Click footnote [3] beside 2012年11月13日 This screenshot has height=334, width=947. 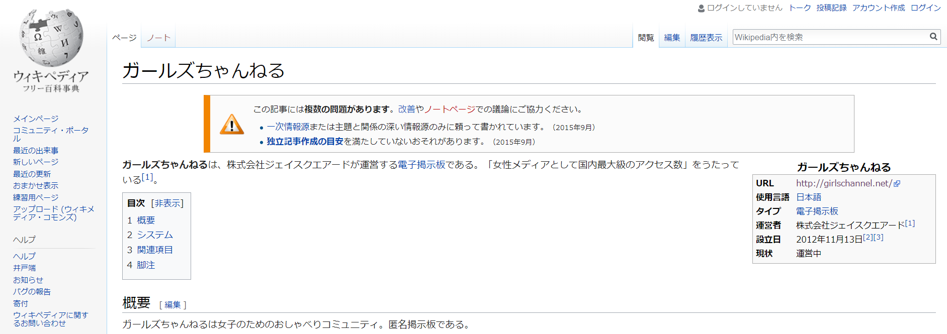click(879, 238)
